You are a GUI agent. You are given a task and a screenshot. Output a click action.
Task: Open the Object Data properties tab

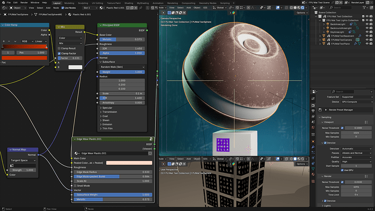[x=313, y=169]
